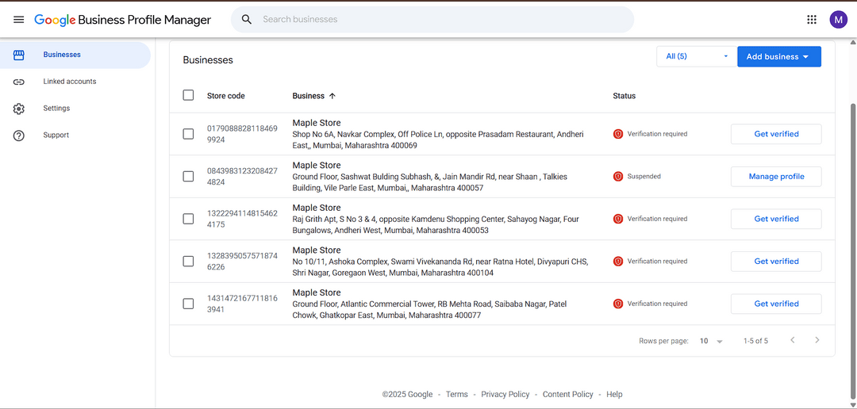Image resolution: width=857 pixels, height=409 pixels.
Task: Click the Linked accounts link icon
Action: tap(18, 82)
